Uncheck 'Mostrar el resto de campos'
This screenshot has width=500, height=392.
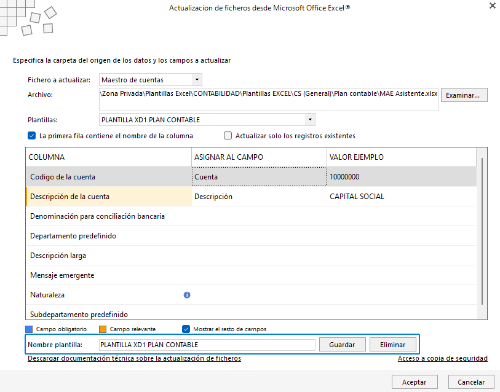(x=186, y=329)
